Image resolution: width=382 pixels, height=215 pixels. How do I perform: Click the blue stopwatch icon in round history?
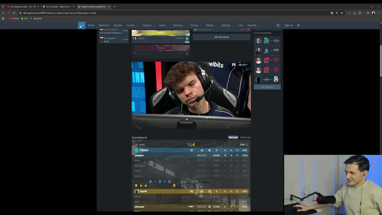[164, 182]
